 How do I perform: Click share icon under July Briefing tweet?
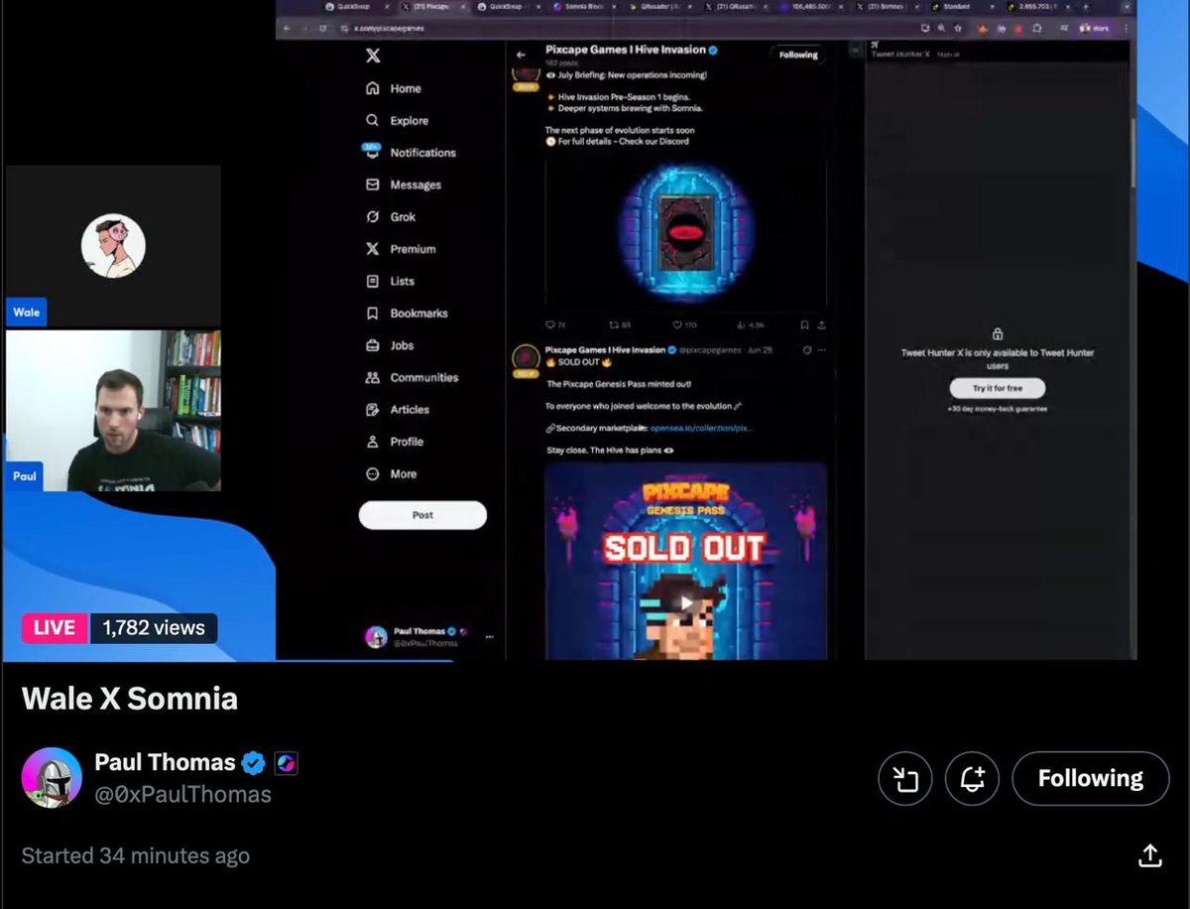[821, 325]
